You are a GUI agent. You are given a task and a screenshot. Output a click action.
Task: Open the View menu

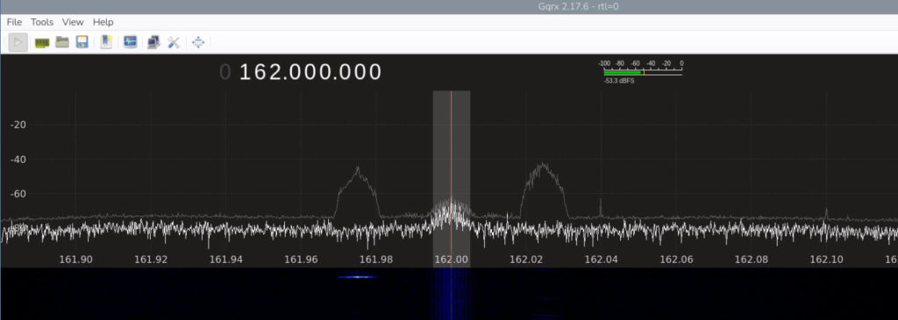[x=73, y=22]
